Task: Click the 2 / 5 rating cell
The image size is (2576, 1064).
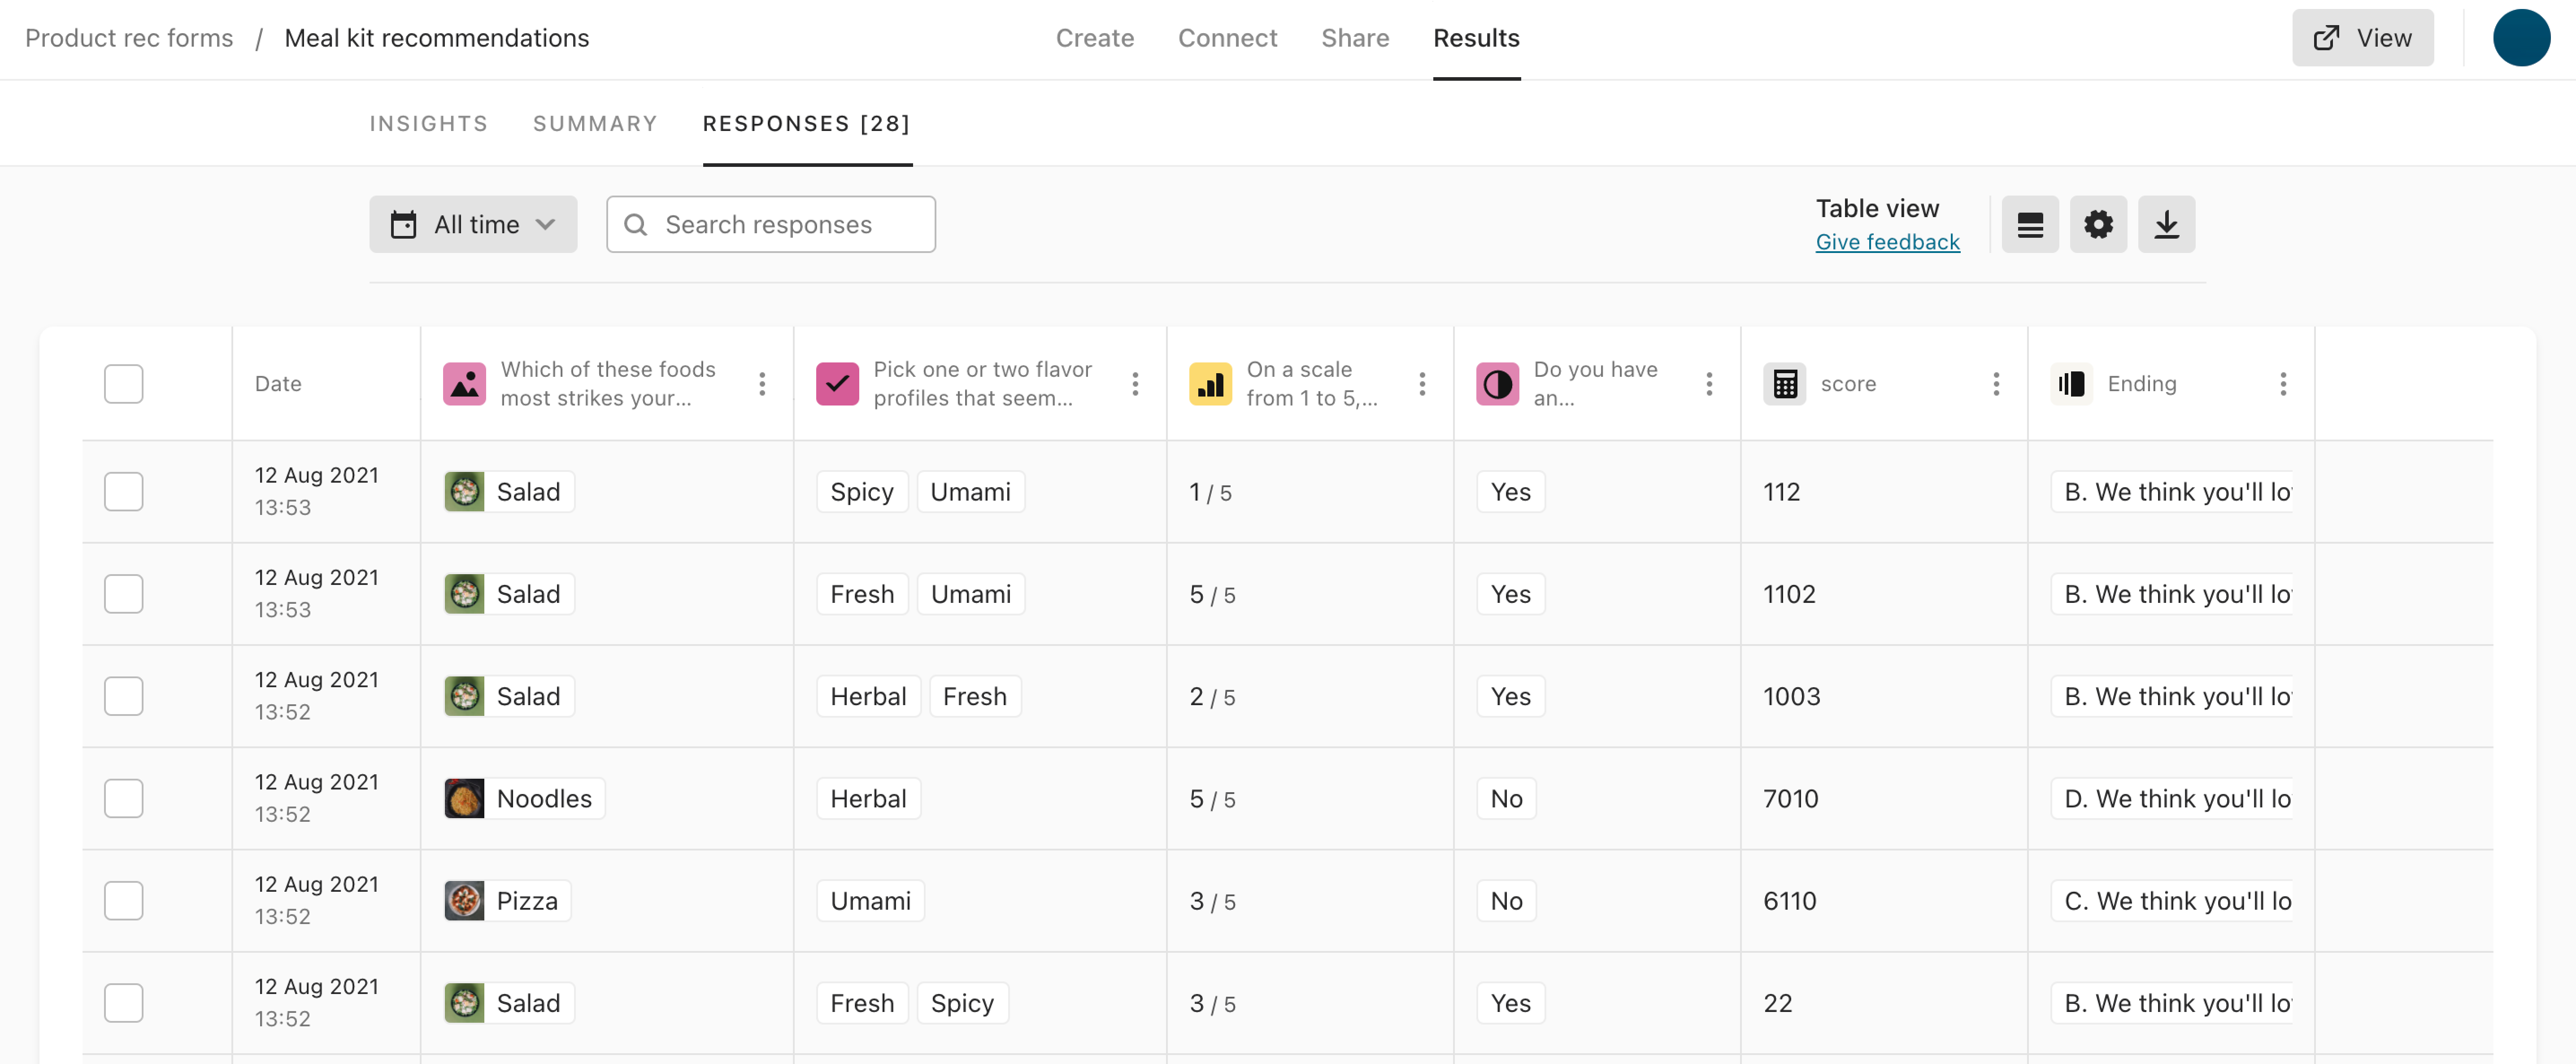Action: 1212,697
